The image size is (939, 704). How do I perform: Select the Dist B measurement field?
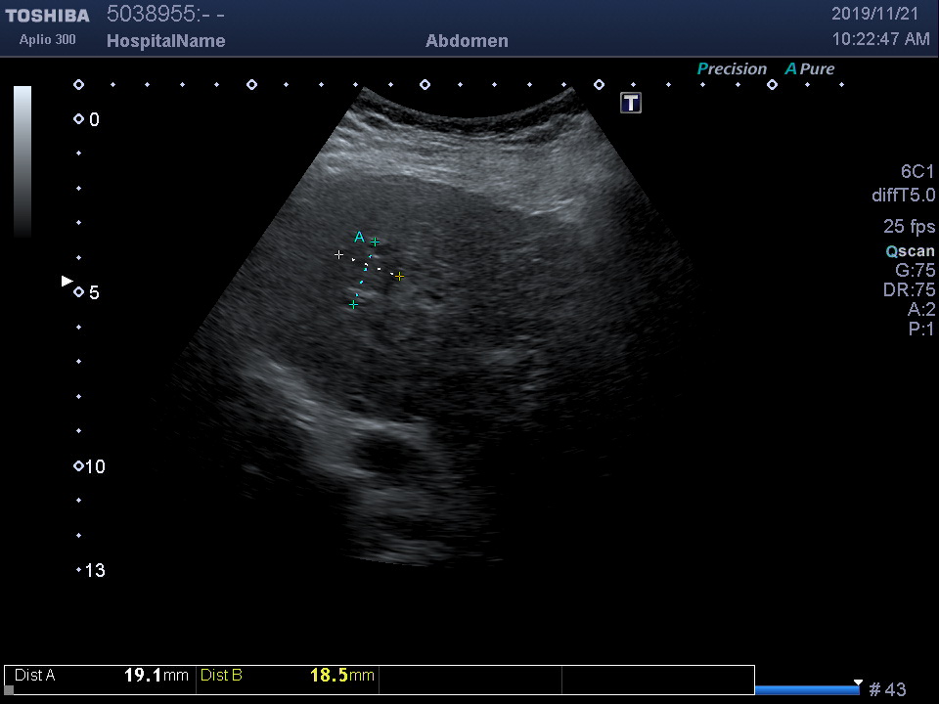[x=287, y=676]
